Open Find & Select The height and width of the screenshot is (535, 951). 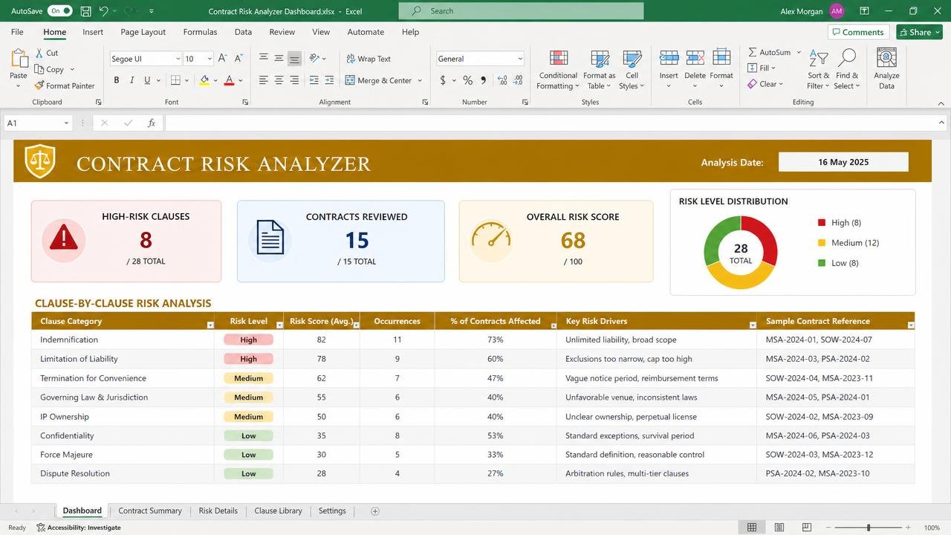click(x=847, y=70)
